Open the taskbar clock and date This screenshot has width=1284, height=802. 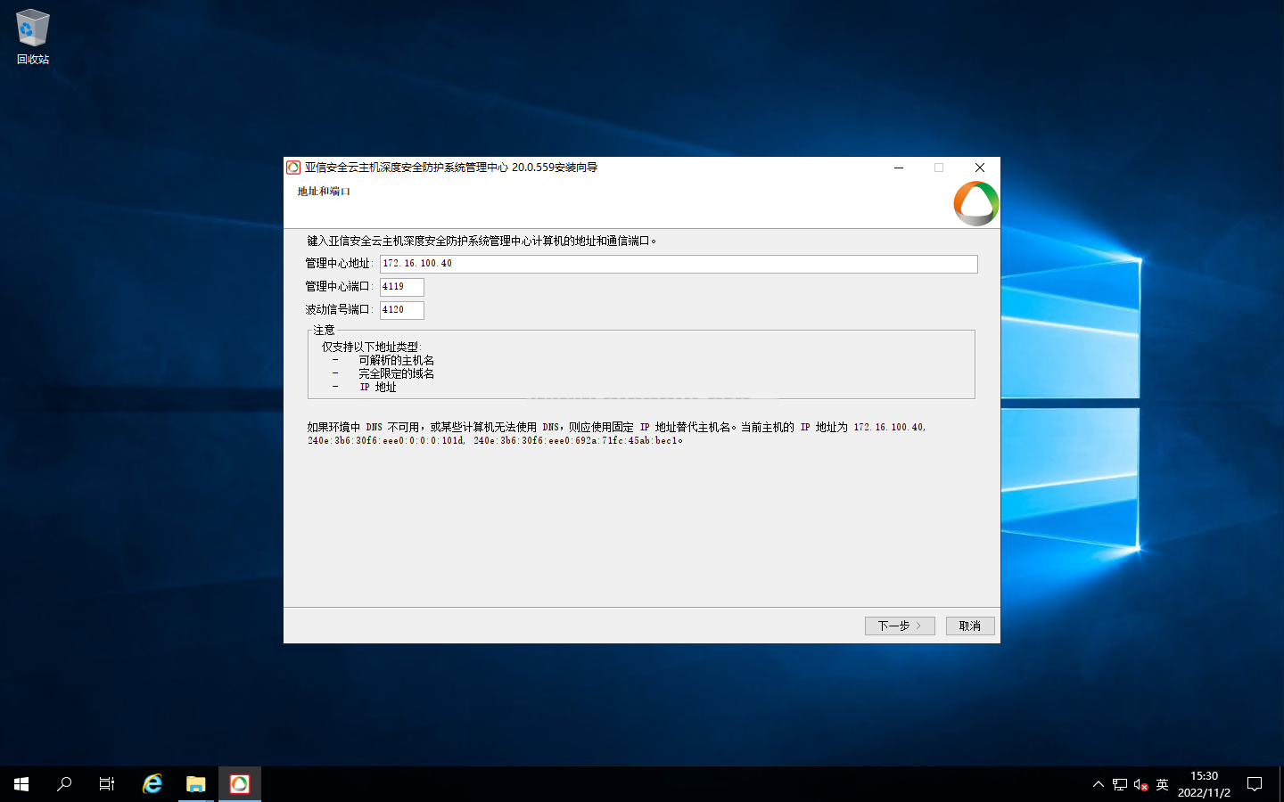(x=1204, y=784)
